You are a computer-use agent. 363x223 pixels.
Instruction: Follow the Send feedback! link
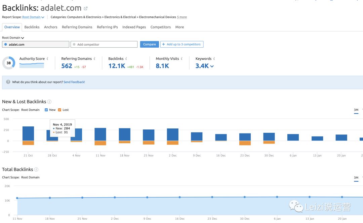[74, 82]
